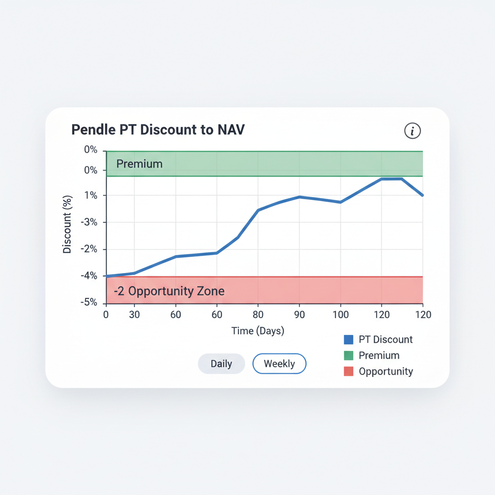
Task: Click the Discount (%) axis label
Action: click(x=67, y=225)
